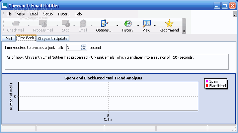This screenshot has height=133, width=238.
Task: Expand the Options dropdown arrow
Action: point(117,25)
